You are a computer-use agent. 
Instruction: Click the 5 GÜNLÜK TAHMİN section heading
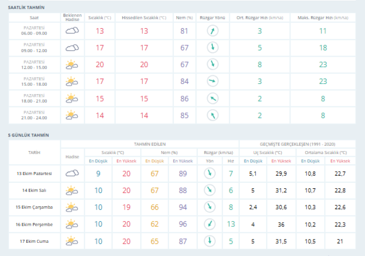(28, 135)
